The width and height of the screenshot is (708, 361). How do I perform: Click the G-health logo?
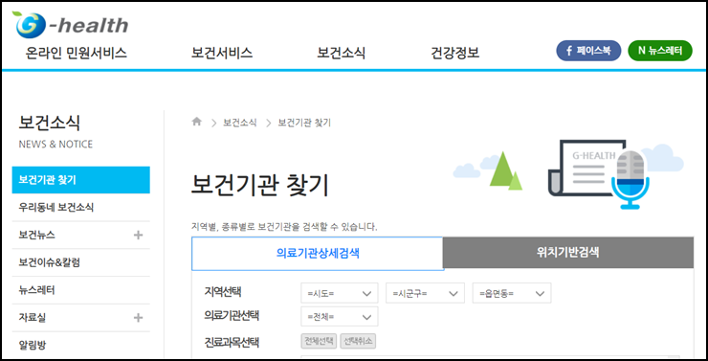pos(71,25)
